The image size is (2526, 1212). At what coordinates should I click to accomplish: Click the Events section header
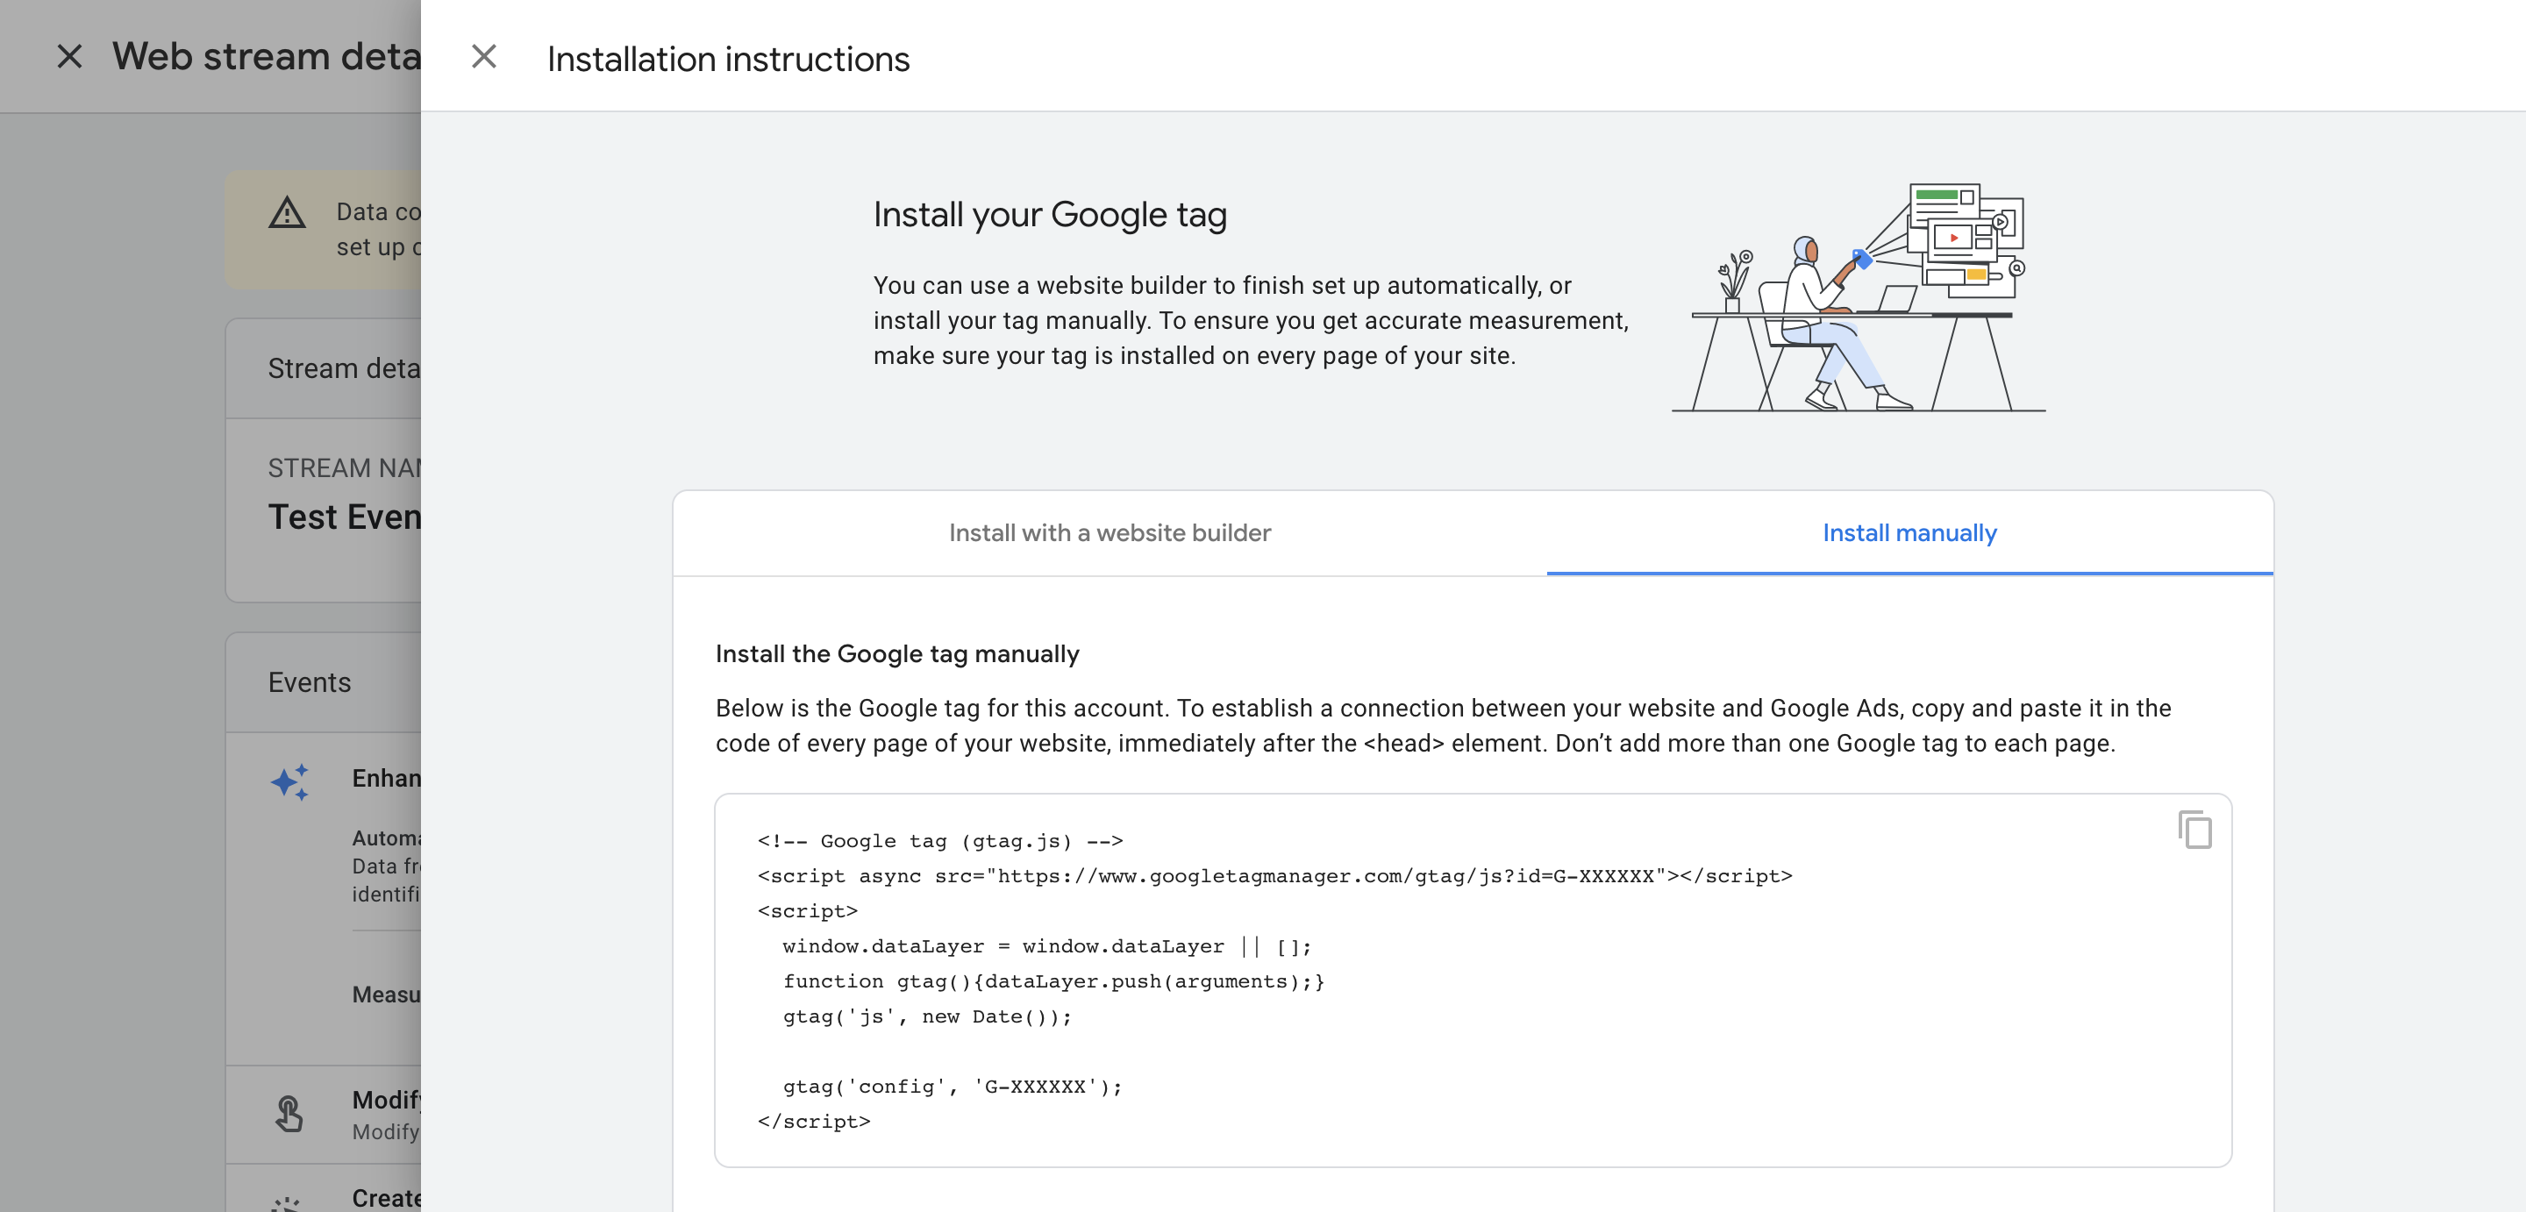click(309, 682)
